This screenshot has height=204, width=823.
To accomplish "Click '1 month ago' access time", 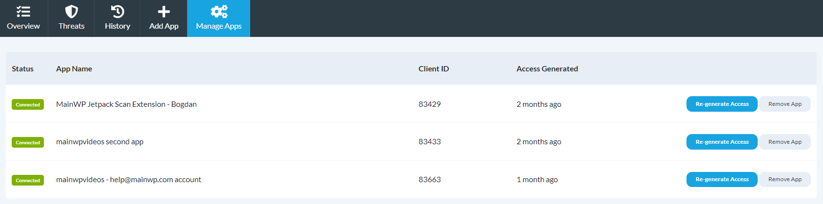I will tap(537, 180).
